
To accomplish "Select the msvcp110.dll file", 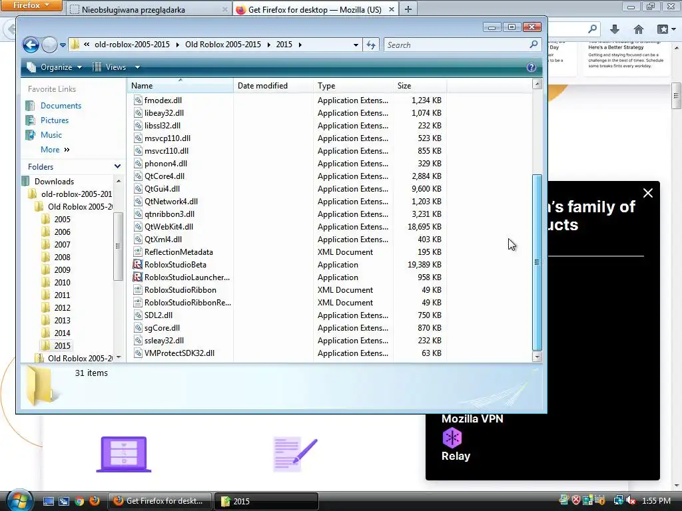I will pyautogui.click(x=167, y=138).
